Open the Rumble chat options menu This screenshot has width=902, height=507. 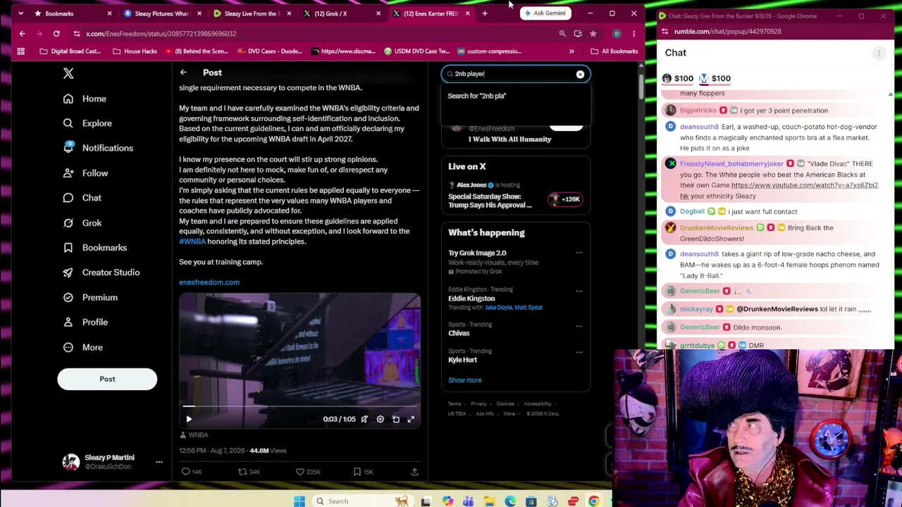(x=879, y=53)
